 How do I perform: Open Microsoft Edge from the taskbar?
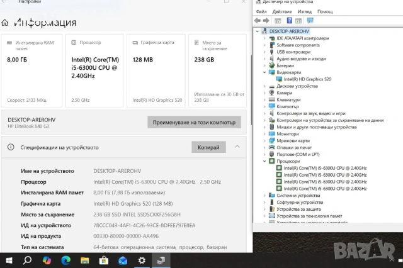(x=65, y=260)
